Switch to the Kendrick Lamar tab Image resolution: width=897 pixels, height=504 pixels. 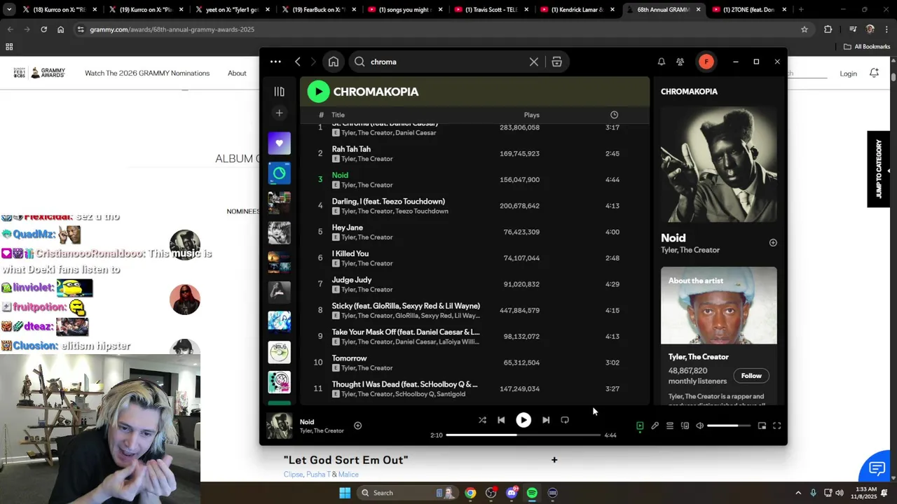(578, 10)
